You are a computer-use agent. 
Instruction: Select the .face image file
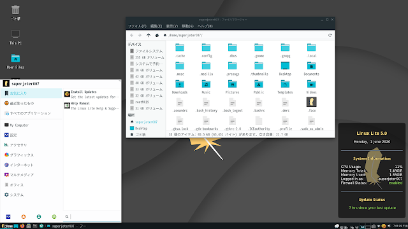[312, 105]
